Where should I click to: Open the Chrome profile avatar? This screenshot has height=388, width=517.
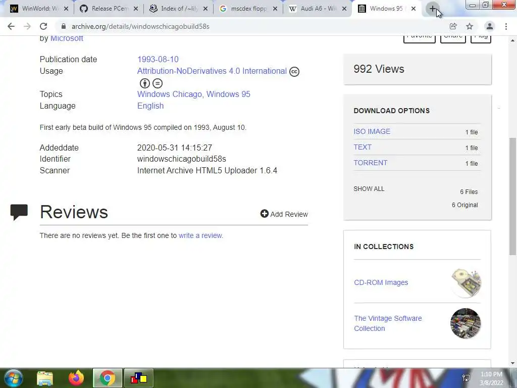pyautogui.click(x=490, y=26)
